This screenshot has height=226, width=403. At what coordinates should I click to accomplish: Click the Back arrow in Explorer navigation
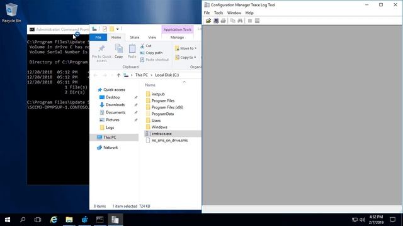(x=95, y=75)
